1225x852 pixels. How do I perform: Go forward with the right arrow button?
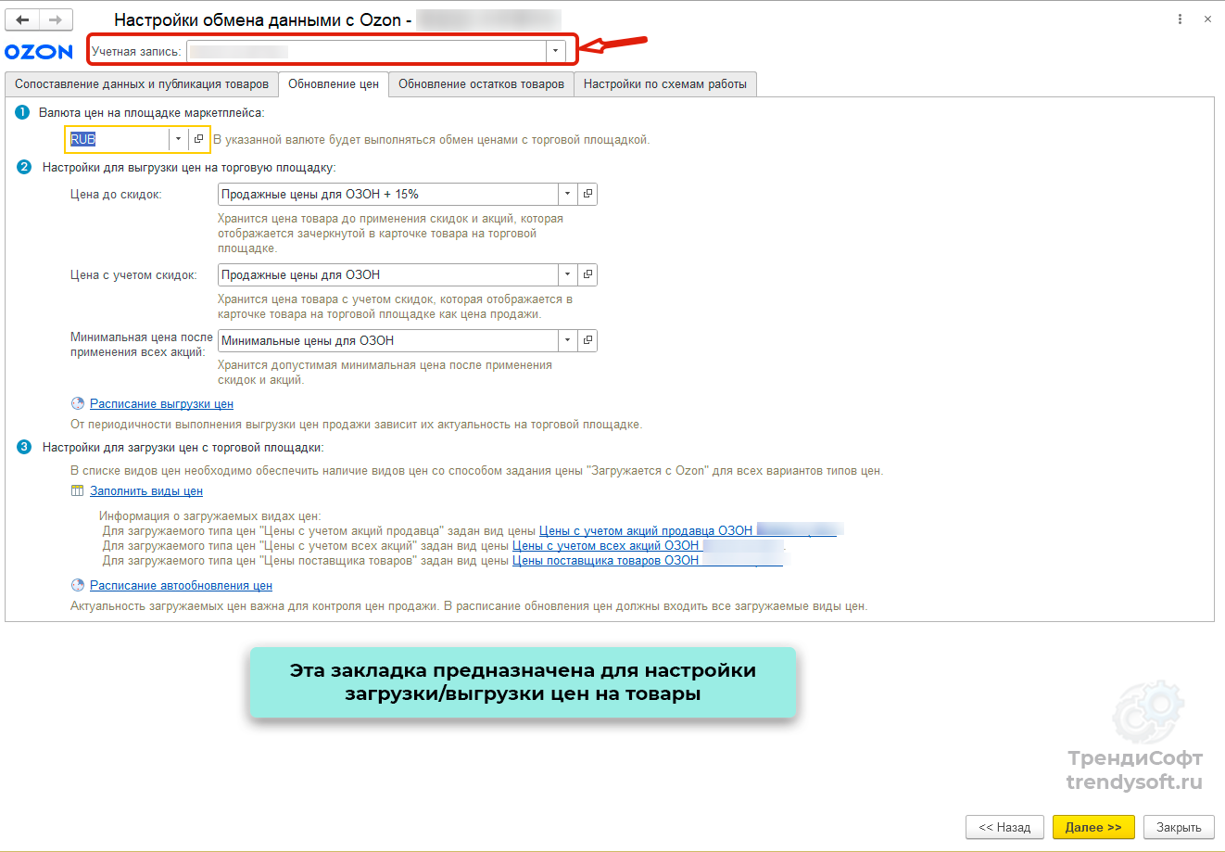click(x=56, y=19)
